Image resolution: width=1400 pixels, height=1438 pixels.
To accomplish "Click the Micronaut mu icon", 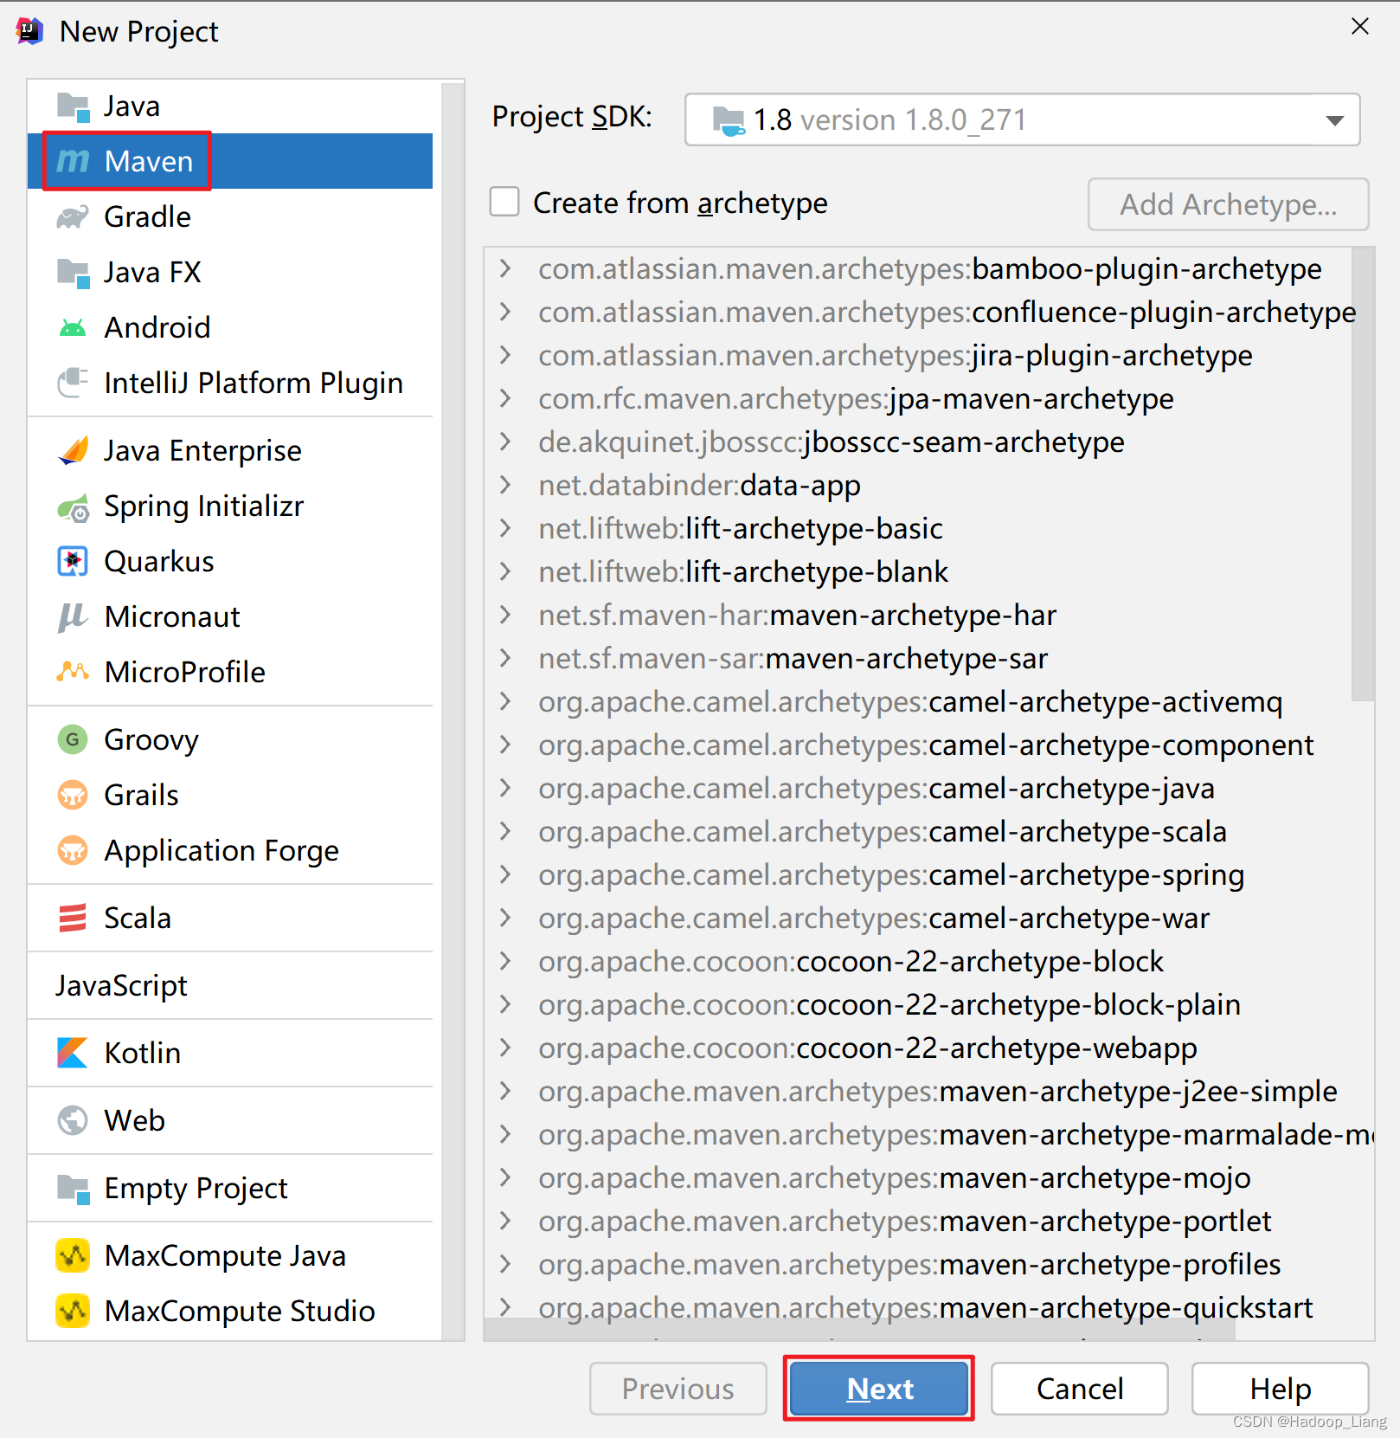I will 73,617.
